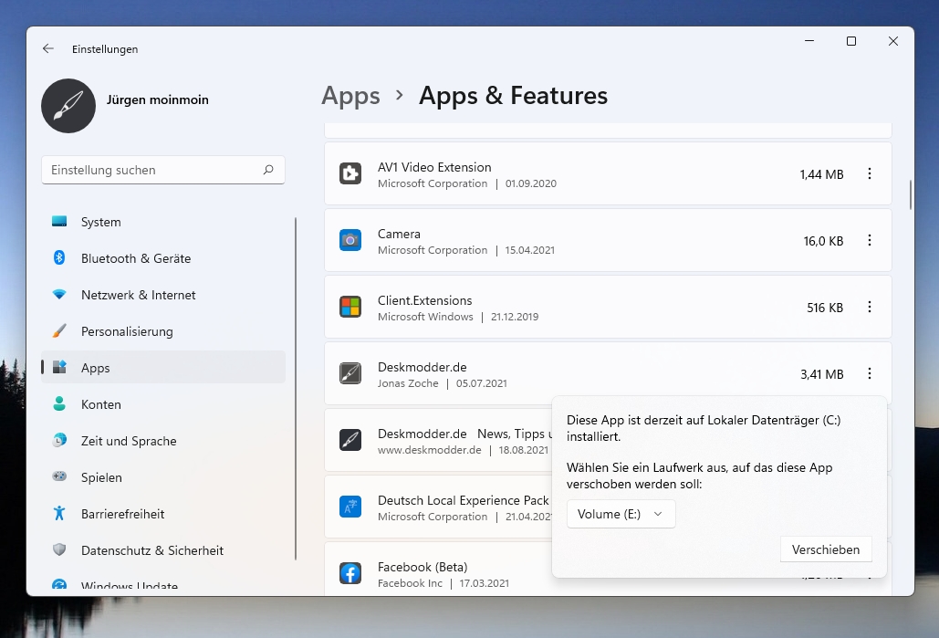Click the 01.09.2020 install date
The image size is (939, 638).
[x=530, y=183]
